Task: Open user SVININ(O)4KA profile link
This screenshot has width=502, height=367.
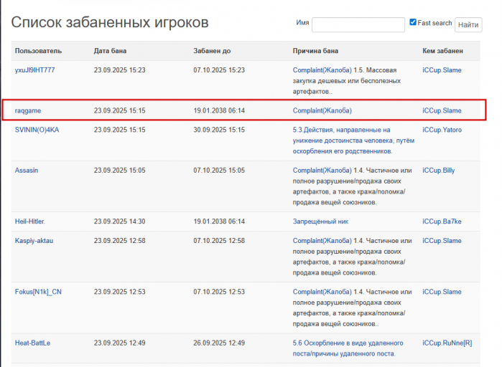Action: 37,130
